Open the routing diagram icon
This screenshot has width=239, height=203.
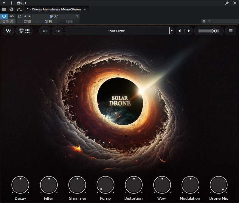(19, 10)
